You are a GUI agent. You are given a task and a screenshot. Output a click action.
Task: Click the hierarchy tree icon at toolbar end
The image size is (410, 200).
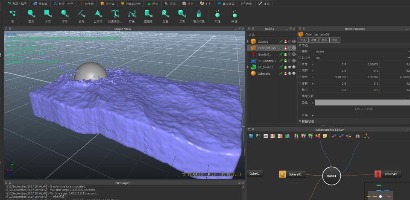pyautogui.click(x=367, y=136)
